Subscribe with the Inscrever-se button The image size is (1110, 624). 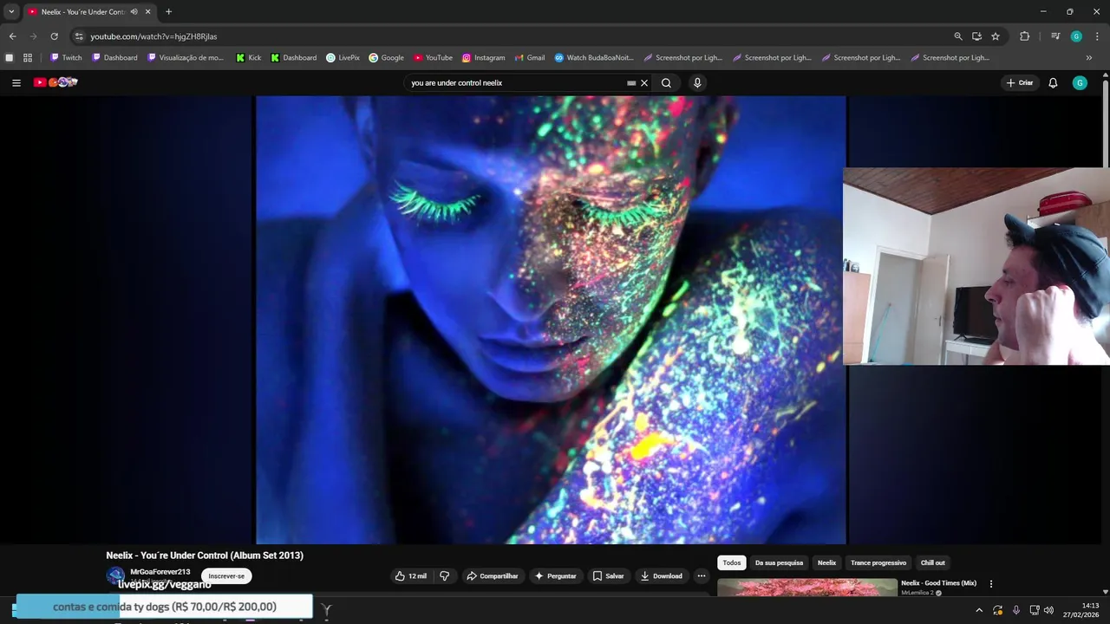point(226,575)
